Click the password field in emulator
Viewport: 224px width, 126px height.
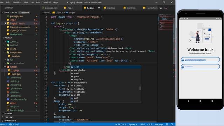[x=200, y=67]
